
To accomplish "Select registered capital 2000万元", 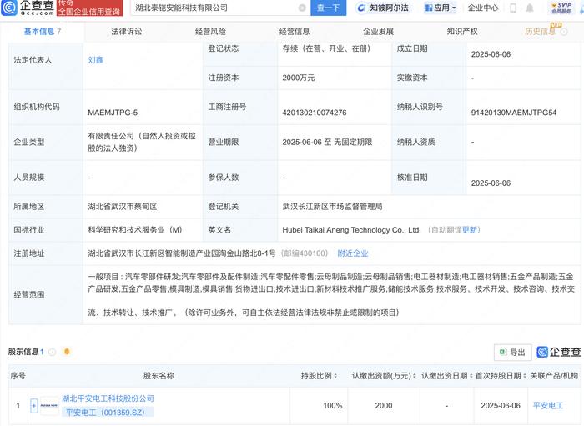I will pyautogui.click(x=299, y=78).
